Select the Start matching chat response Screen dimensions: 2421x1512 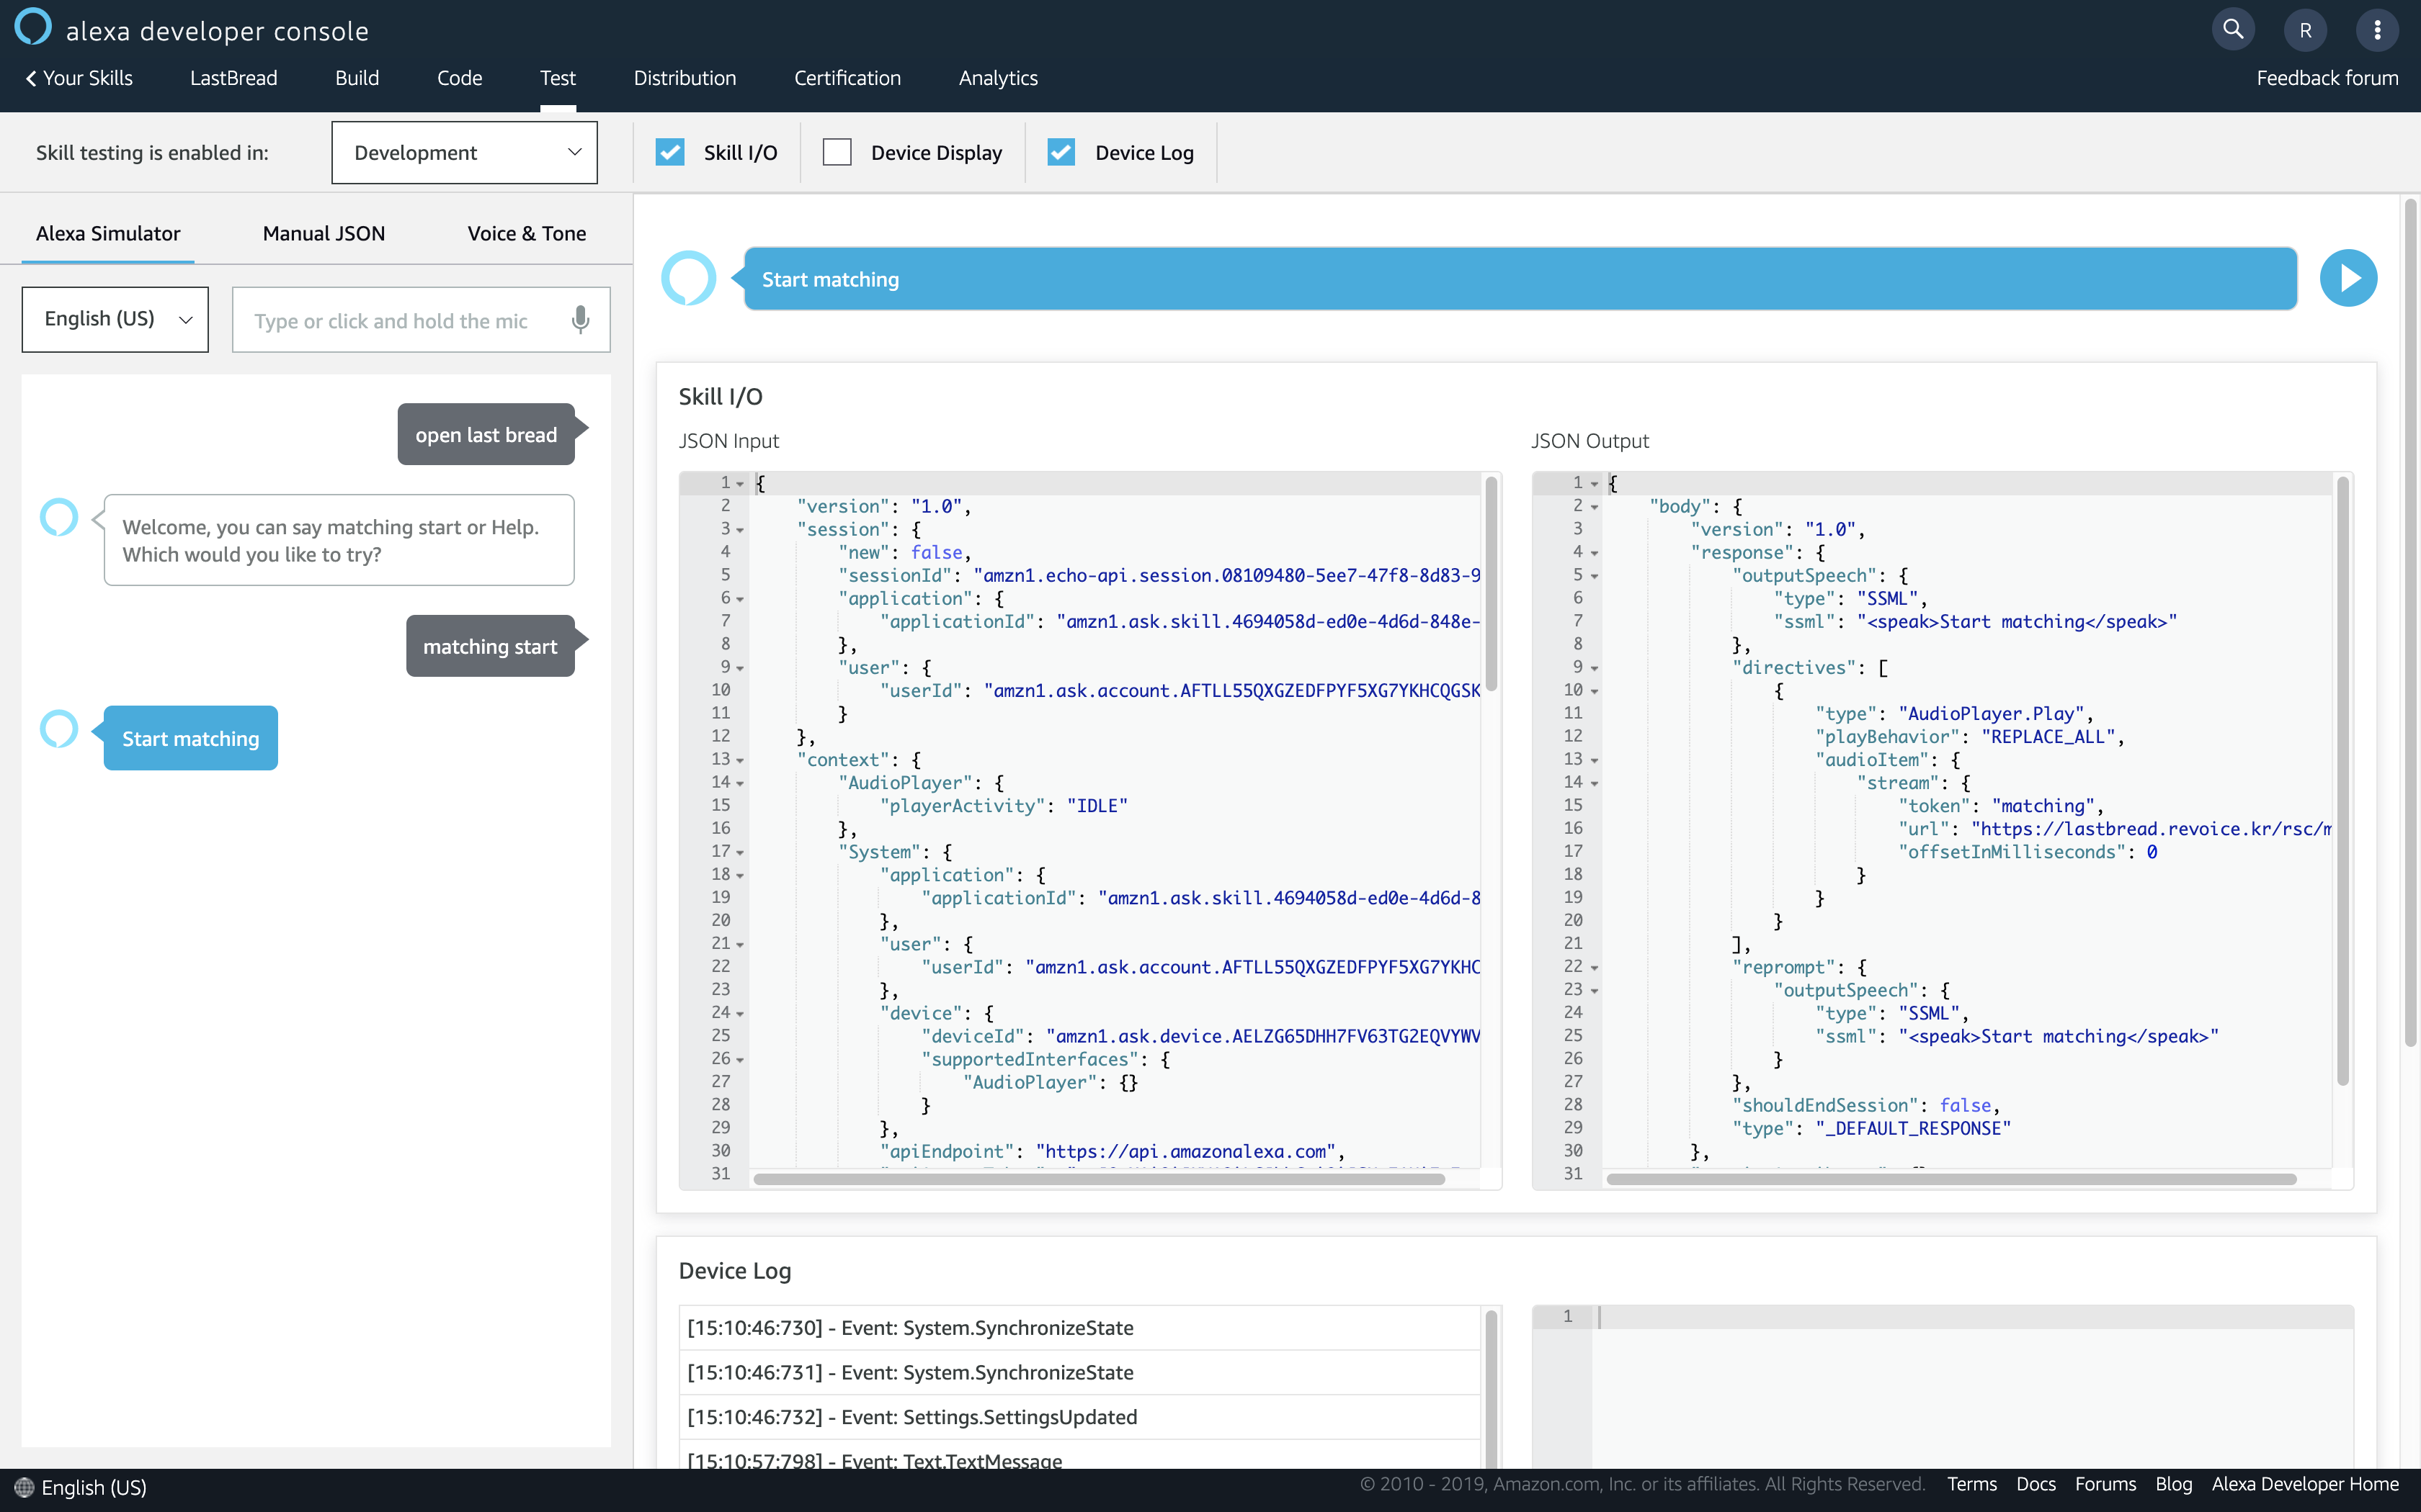(190, 738)
